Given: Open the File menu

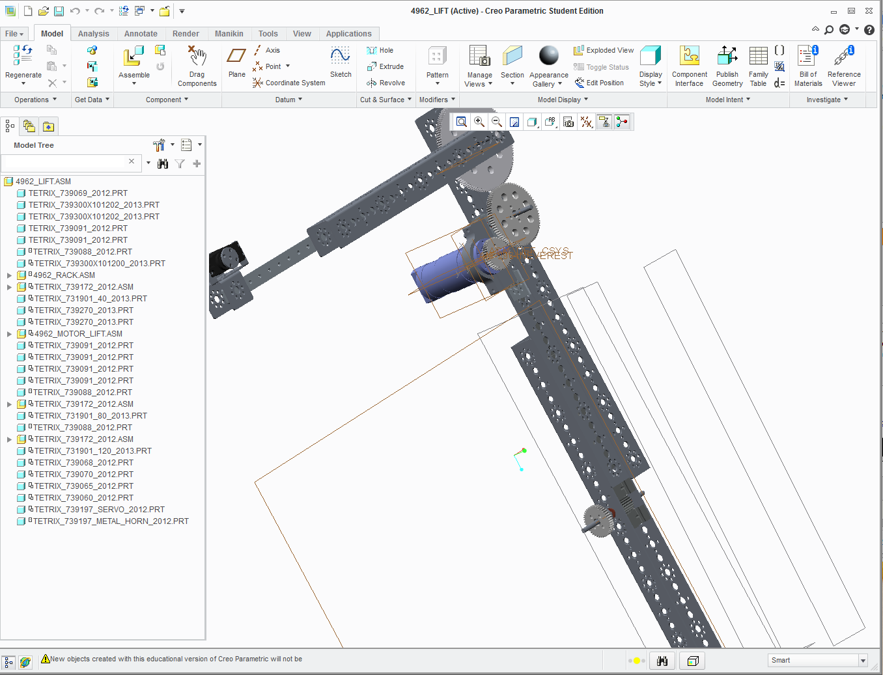Looking at the screenshot, I should point(14,34).
